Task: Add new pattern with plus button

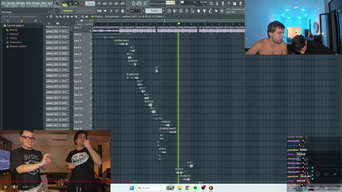Action: click(x=164, y=11)
